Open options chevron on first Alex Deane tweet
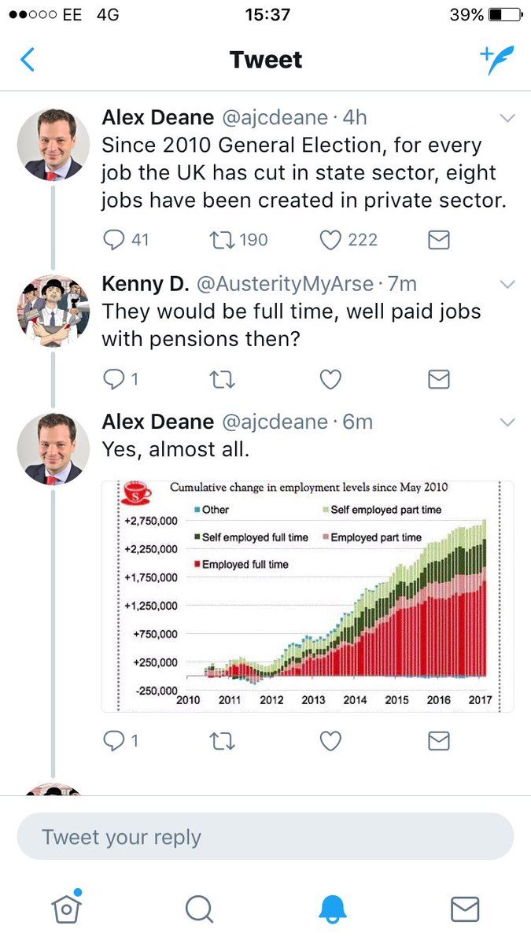531x944 pixels. click(x=507, y=119)
